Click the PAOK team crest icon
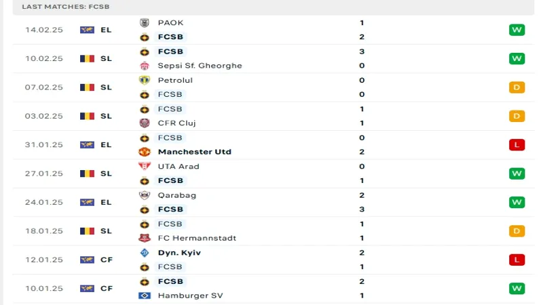The width and height of the screenshot is (543, 305). (144, 22)
